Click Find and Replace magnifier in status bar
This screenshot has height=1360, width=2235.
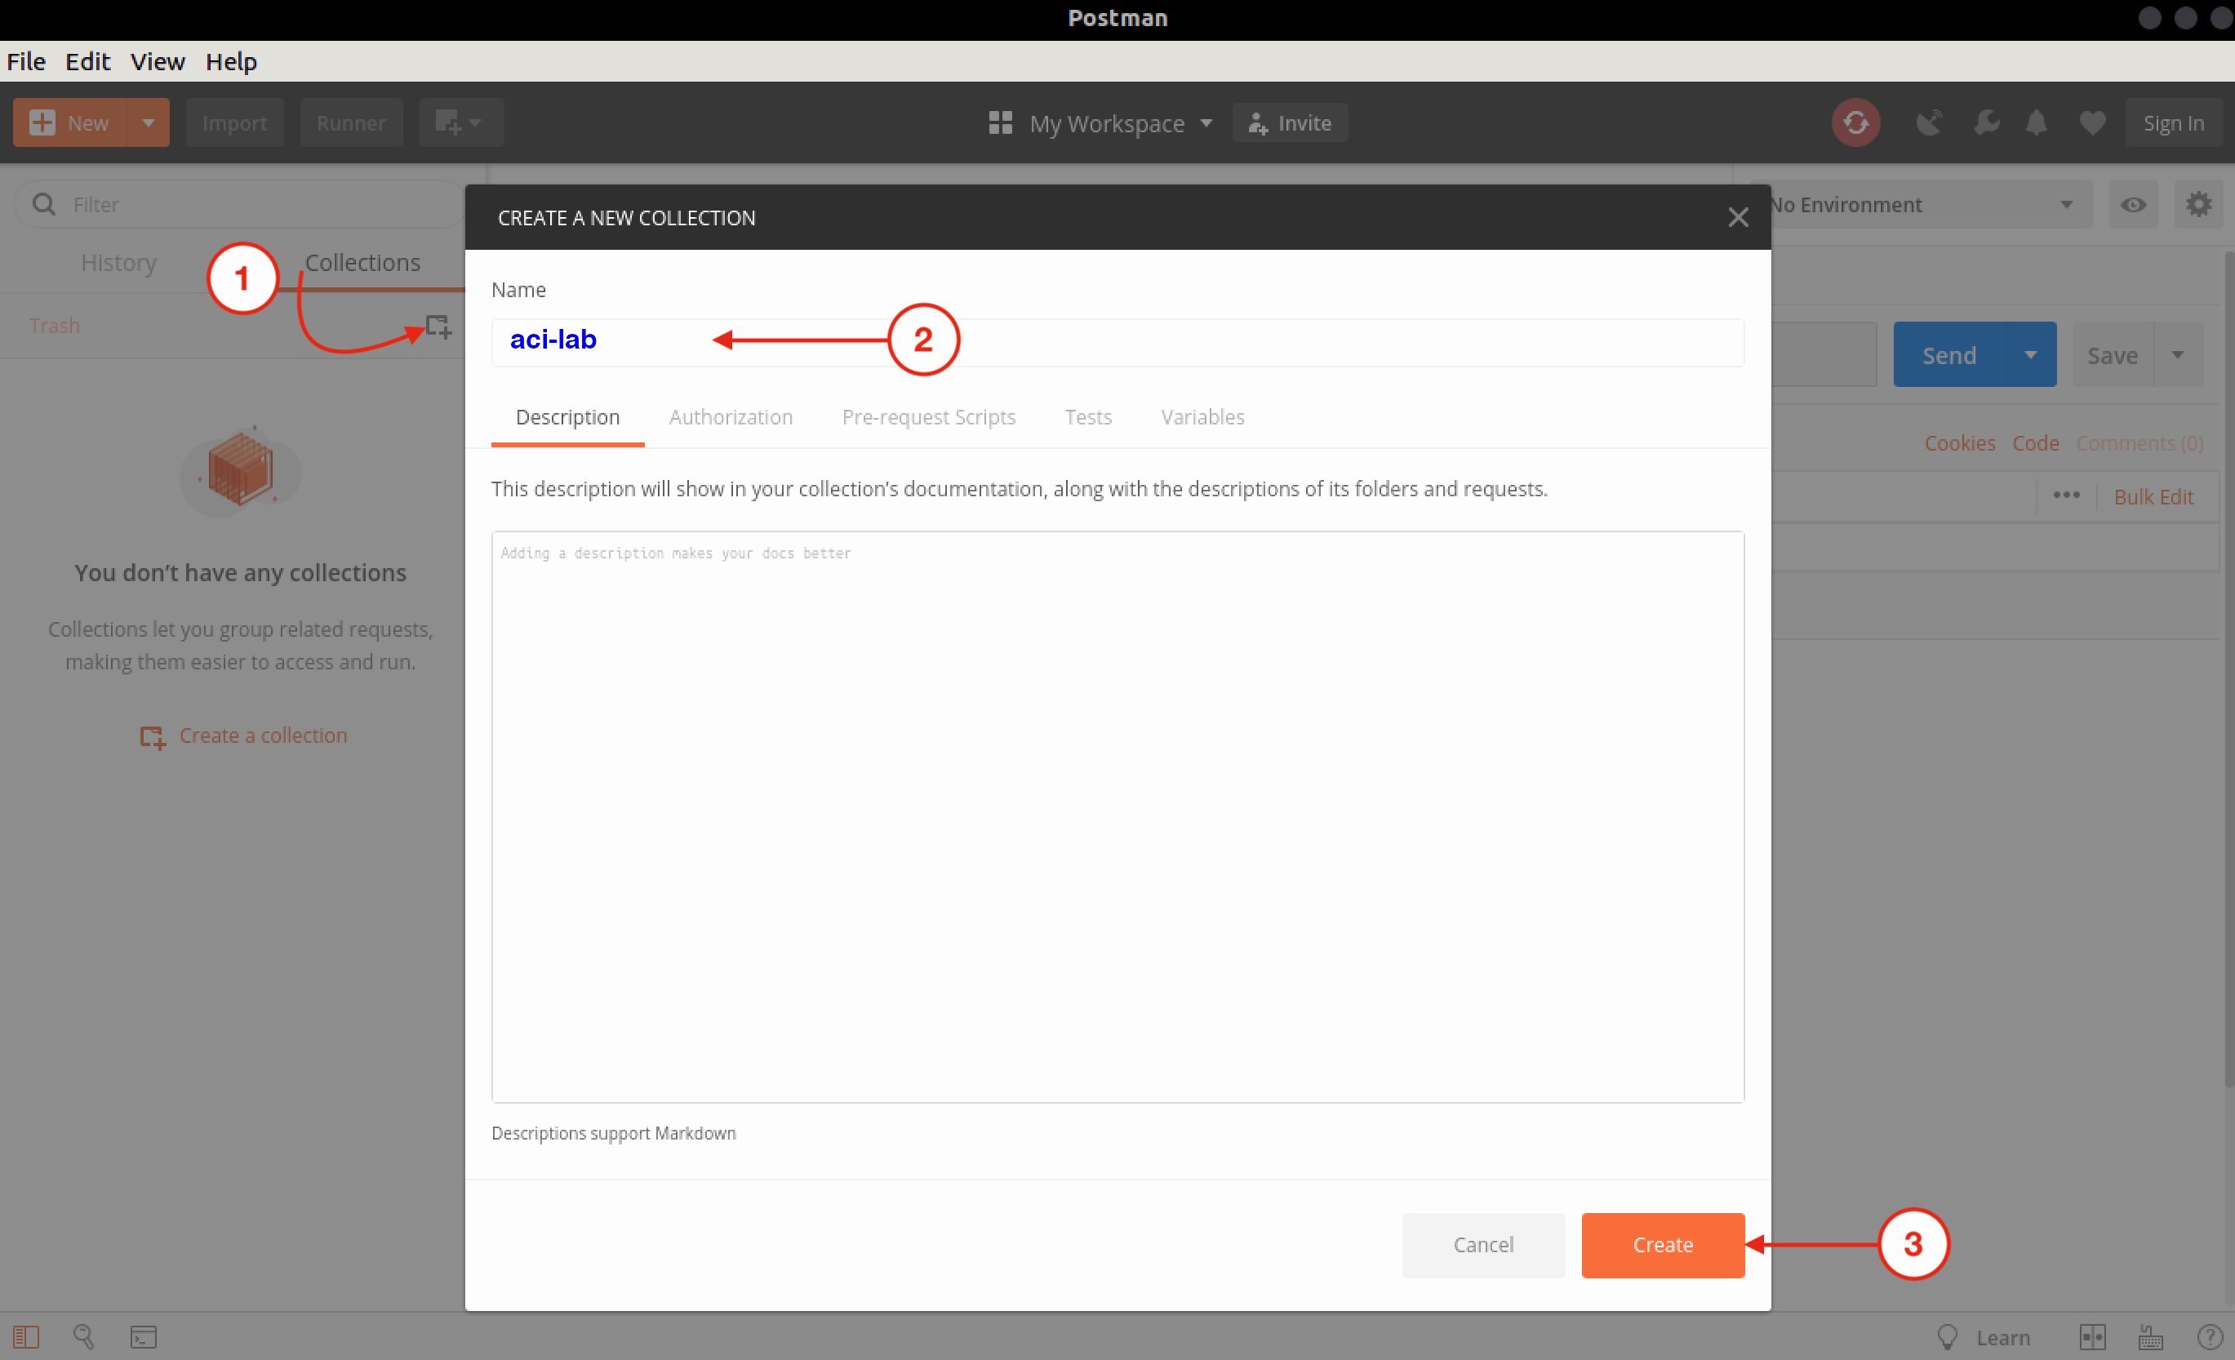coord(83,1336)
